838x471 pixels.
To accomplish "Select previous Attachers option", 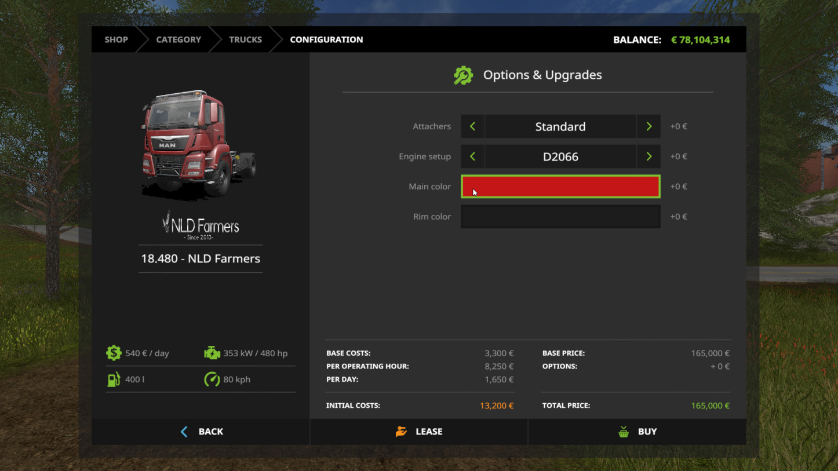I will click(472, 126).
